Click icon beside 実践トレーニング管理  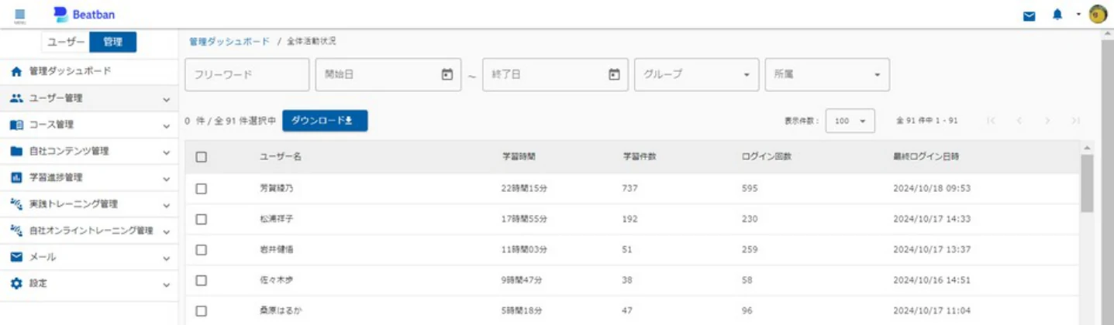point(16,204)
